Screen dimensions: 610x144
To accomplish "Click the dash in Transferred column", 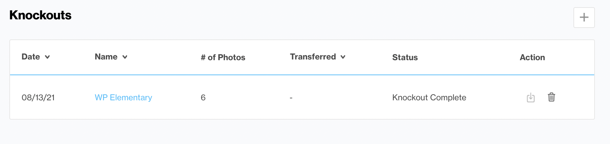I will 291,98.
